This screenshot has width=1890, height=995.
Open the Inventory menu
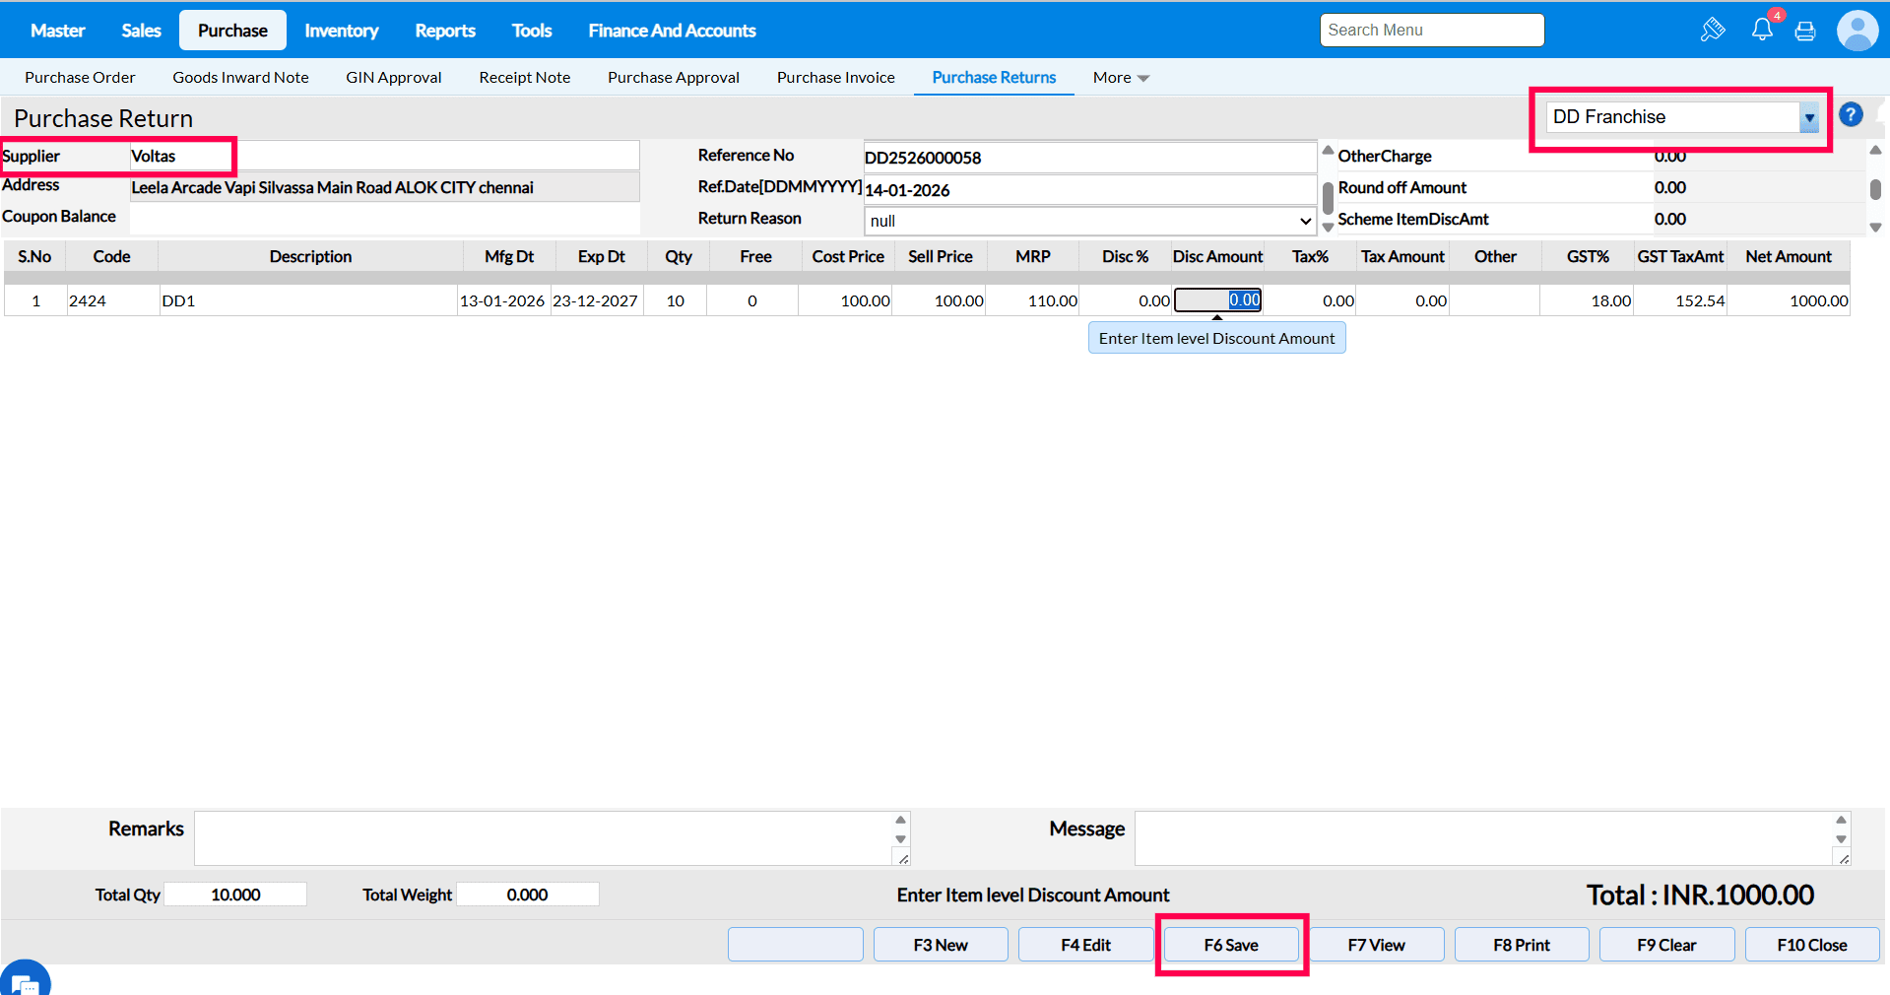click(x=341, y=31)
